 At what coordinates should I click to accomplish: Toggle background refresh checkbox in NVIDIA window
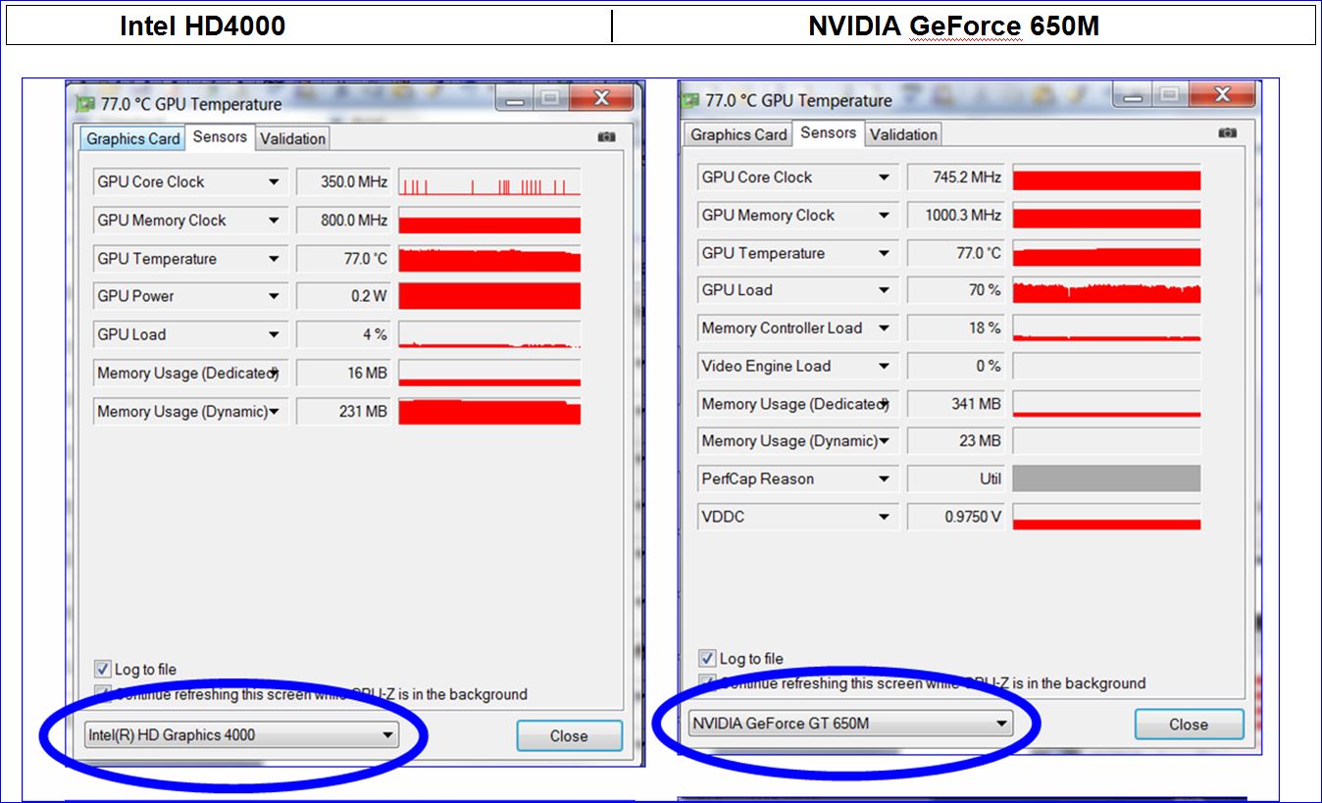click(x=706, y=682)
